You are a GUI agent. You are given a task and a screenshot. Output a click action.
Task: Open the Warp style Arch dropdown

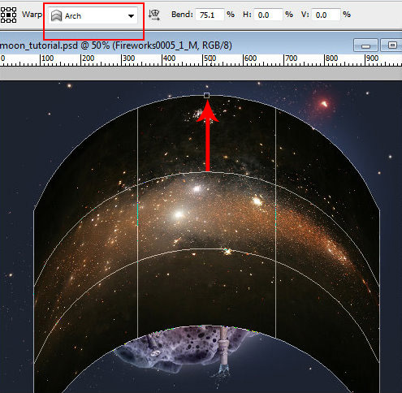[93, 15]
